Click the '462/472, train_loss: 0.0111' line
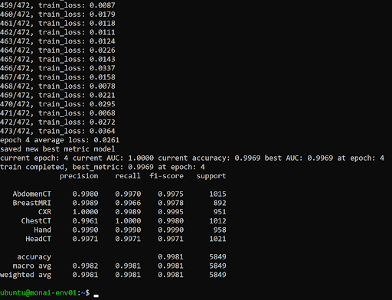Screen dimensions: 392x300 [x=57, y=32]
